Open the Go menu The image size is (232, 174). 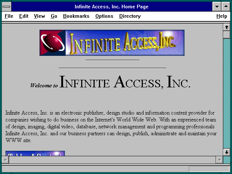(x=54, y=16)
